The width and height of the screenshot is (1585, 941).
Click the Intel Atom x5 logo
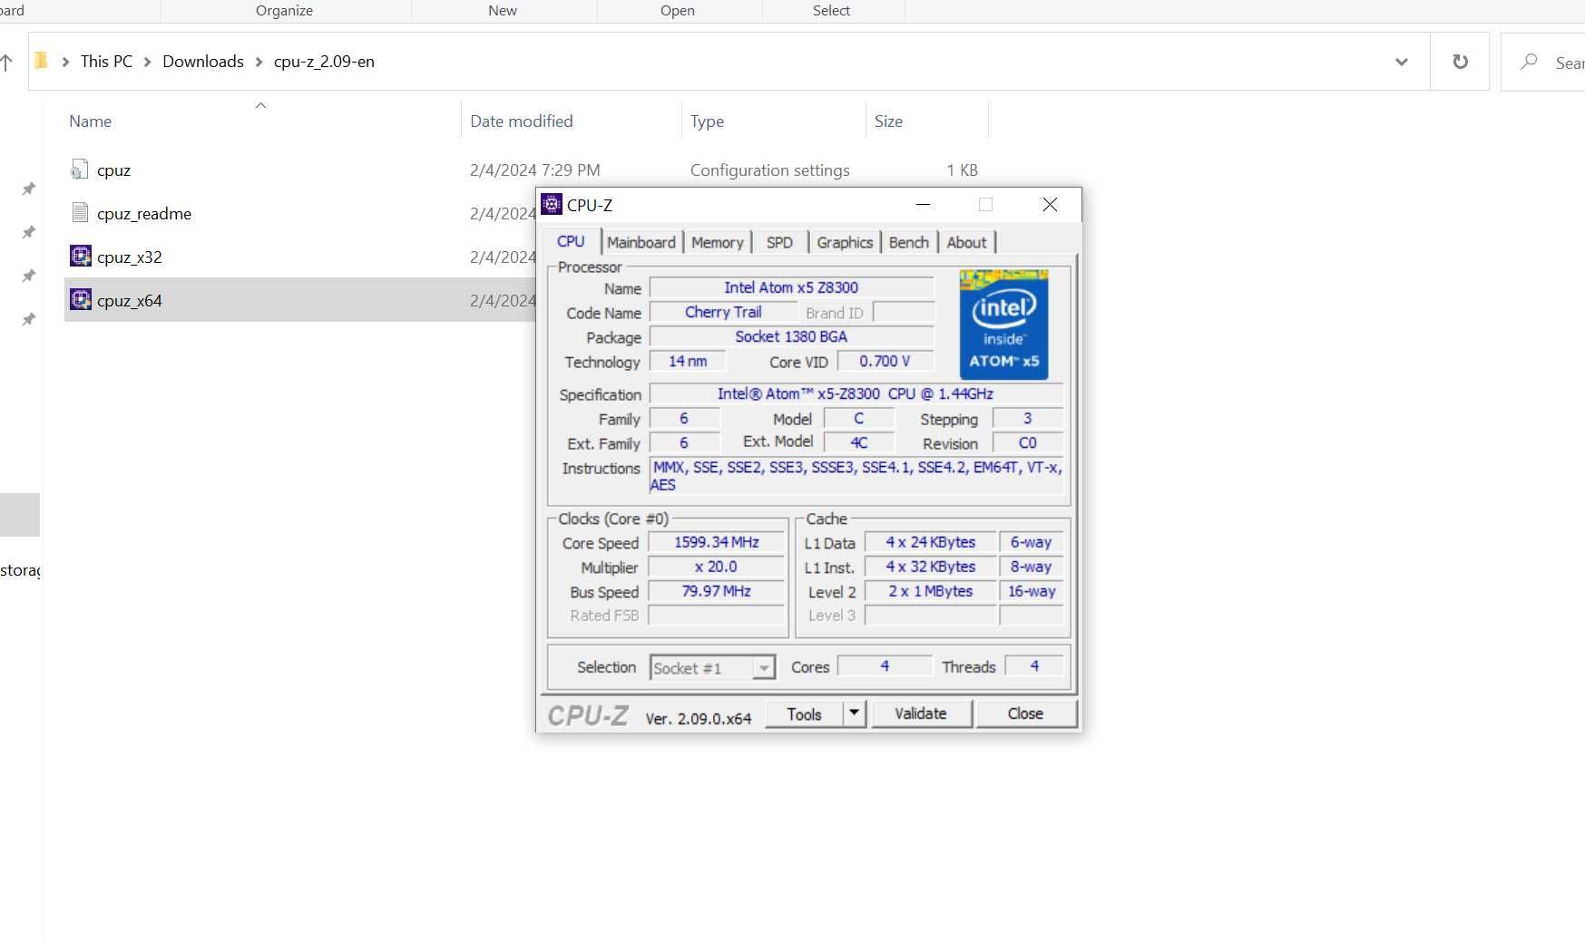coord(1003,324)
